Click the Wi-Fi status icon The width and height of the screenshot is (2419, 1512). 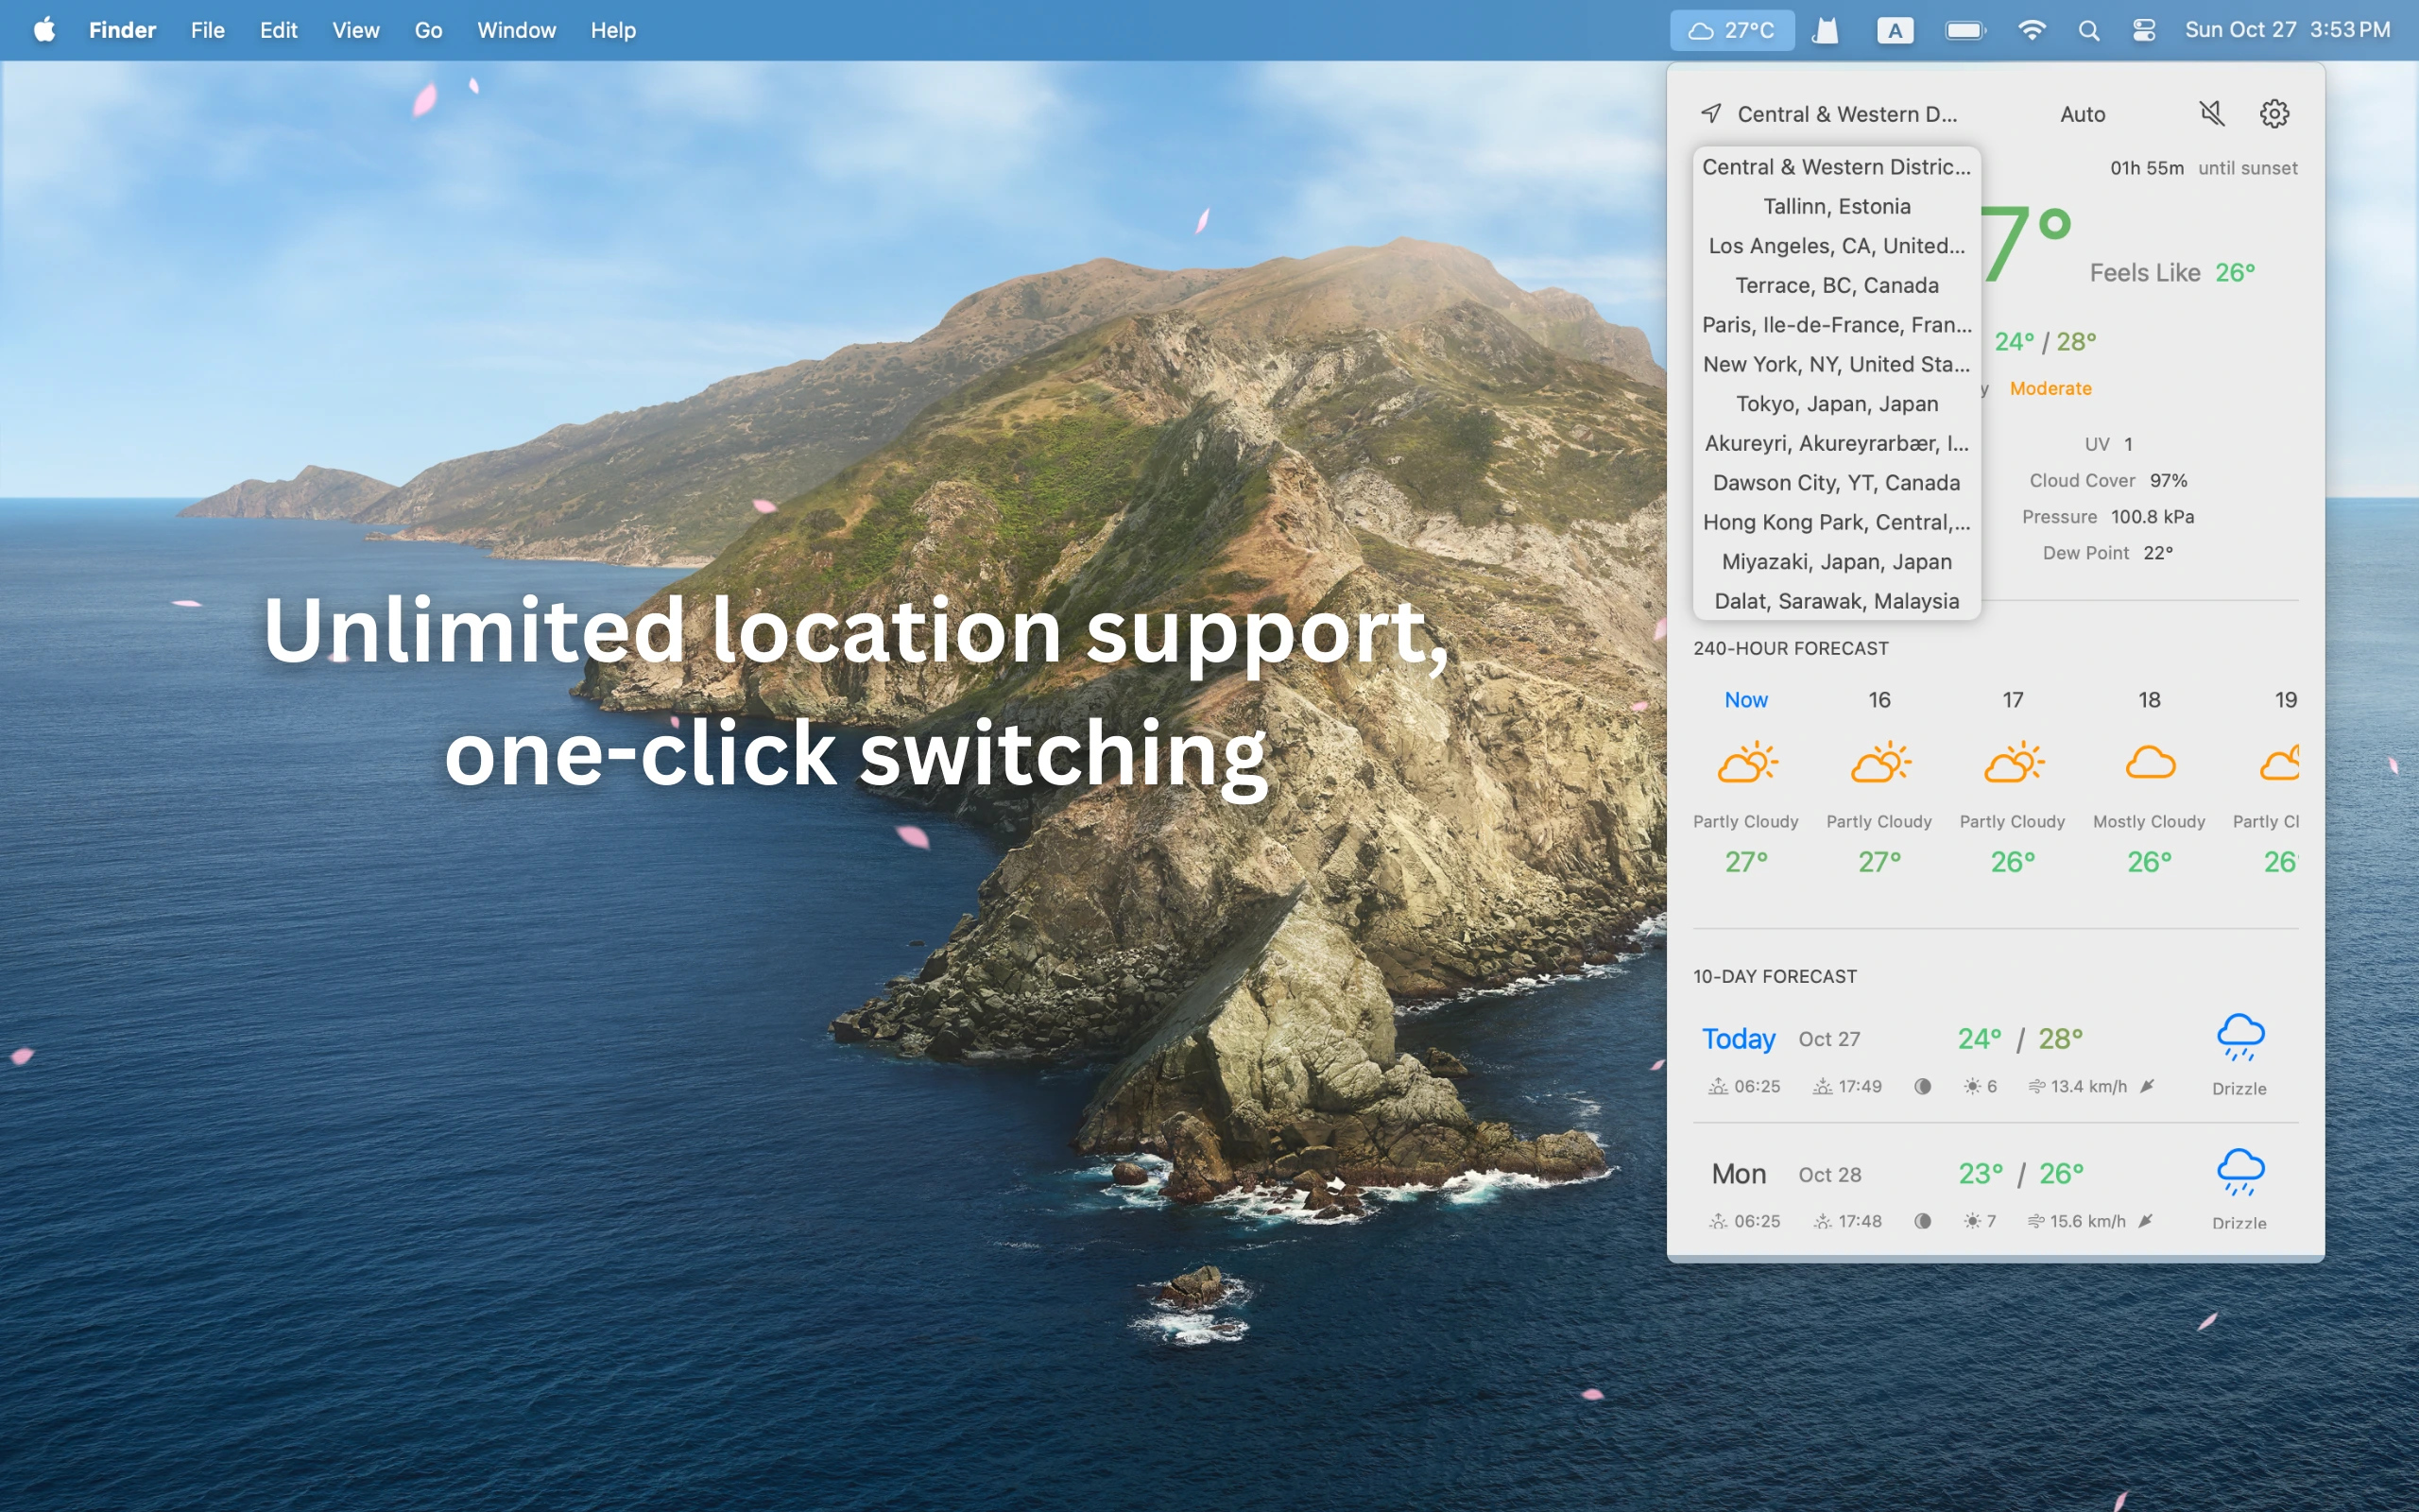[x=2032, y=30]
